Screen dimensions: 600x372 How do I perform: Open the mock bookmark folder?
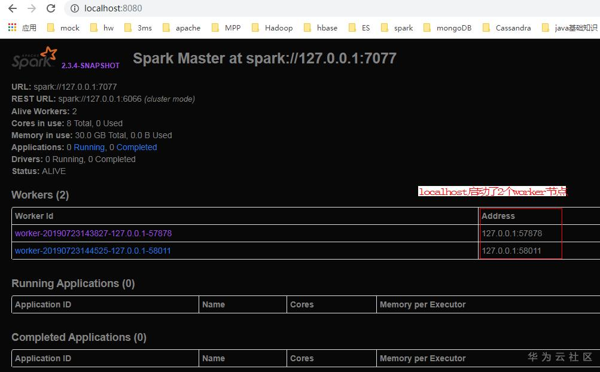63,28
